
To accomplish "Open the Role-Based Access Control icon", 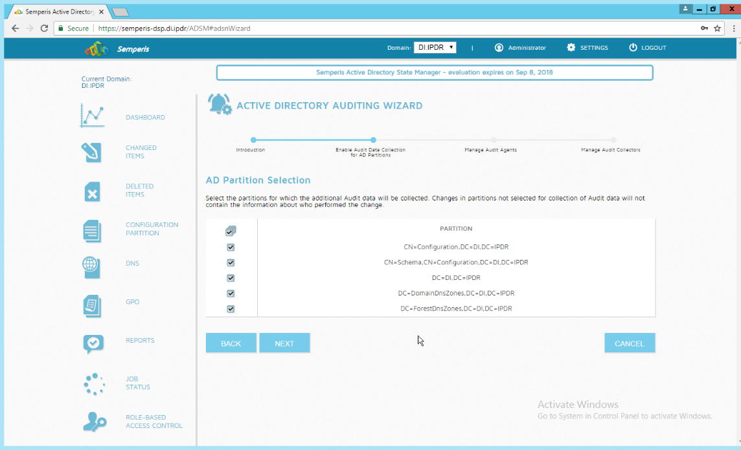I will (x=95, y=422).
